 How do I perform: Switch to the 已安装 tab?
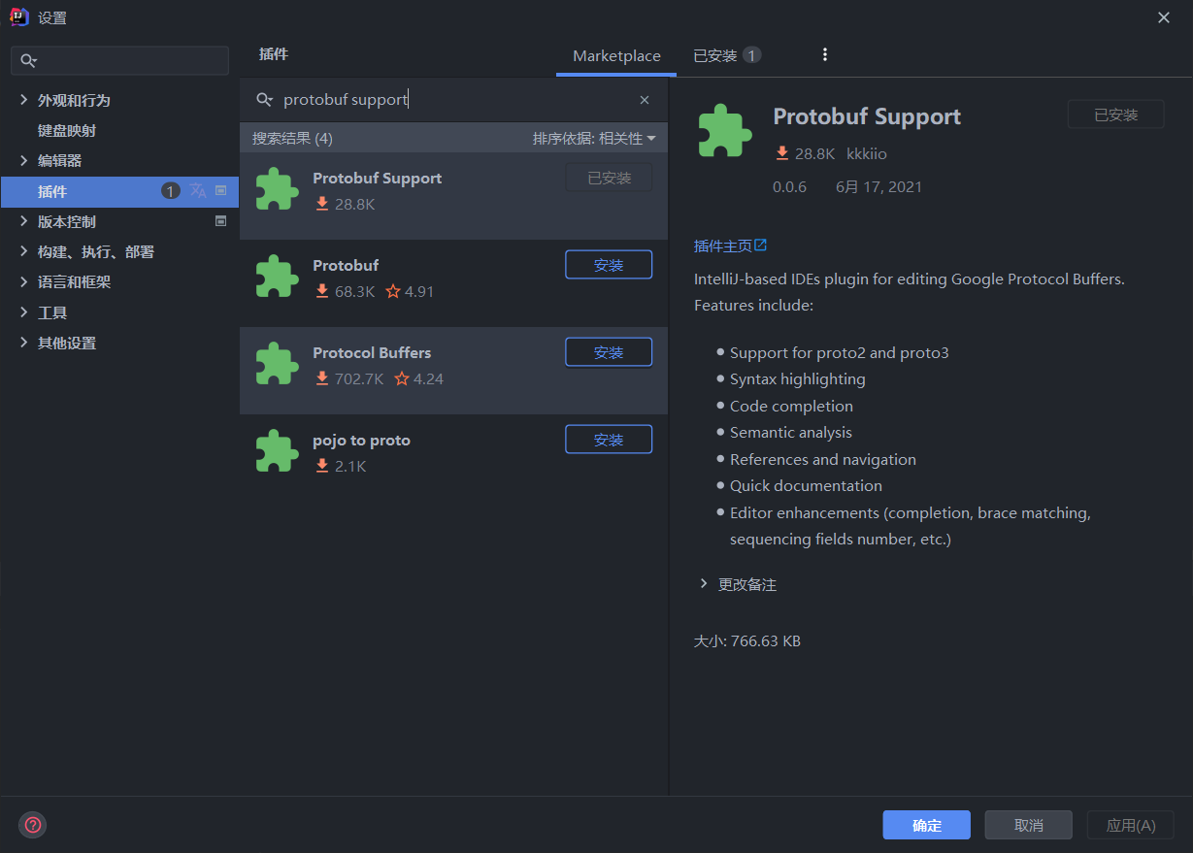click(x=726, y=55)
